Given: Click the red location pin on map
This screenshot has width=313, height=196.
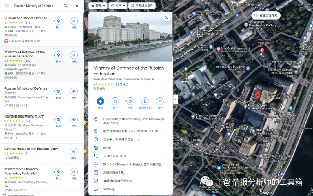Looking at the screenshot, I should pos(258,96).
